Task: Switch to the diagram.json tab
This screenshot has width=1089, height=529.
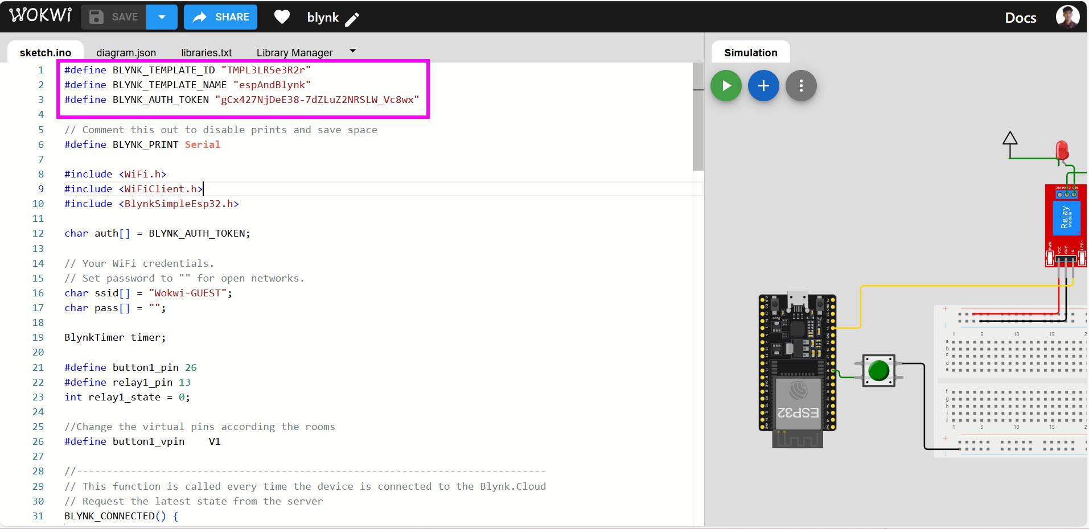Action: coord(126,52)
